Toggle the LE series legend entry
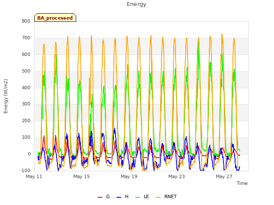 [x=142, y=196]
